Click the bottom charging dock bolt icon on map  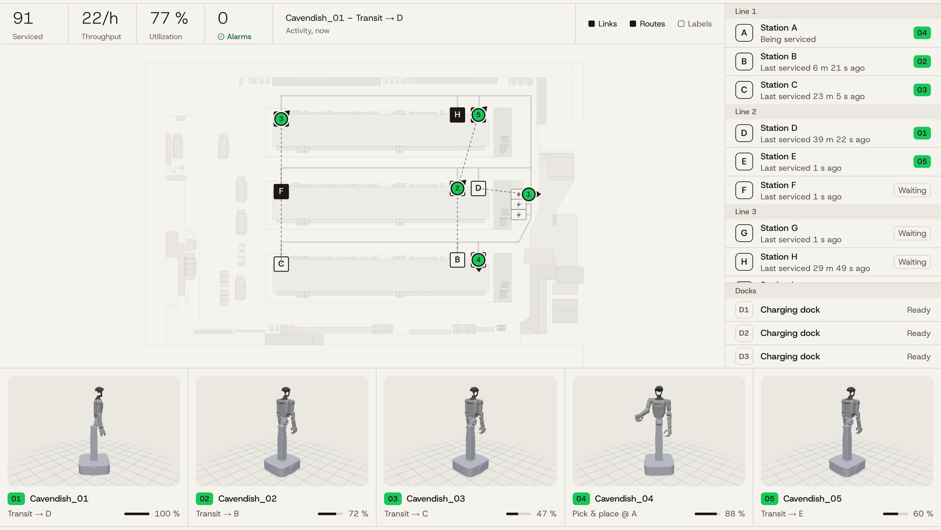pyautogui.click(x=519, y=215)
